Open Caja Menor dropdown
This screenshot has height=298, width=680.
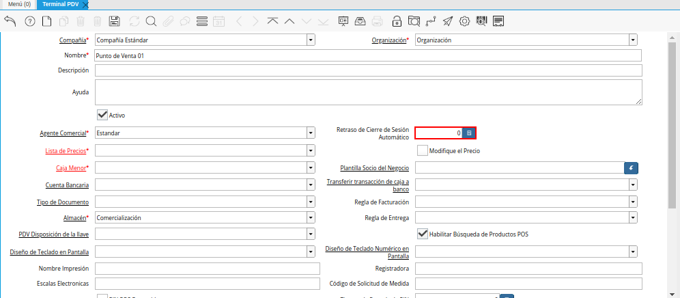[311, 167]
